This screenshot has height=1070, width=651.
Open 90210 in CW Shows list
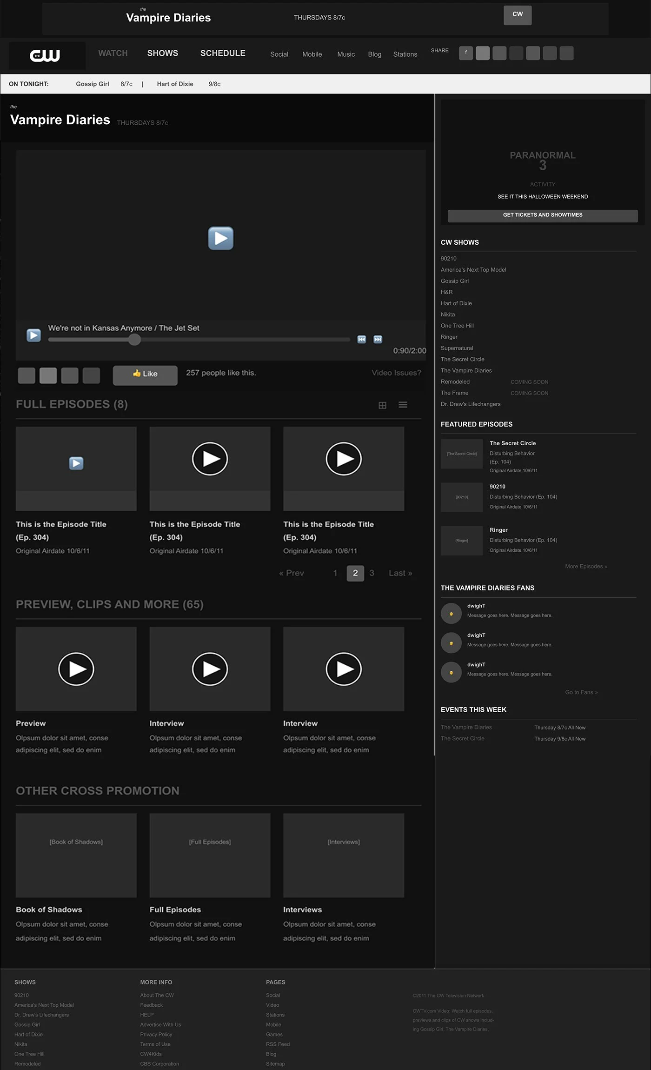tap(449, 259)
